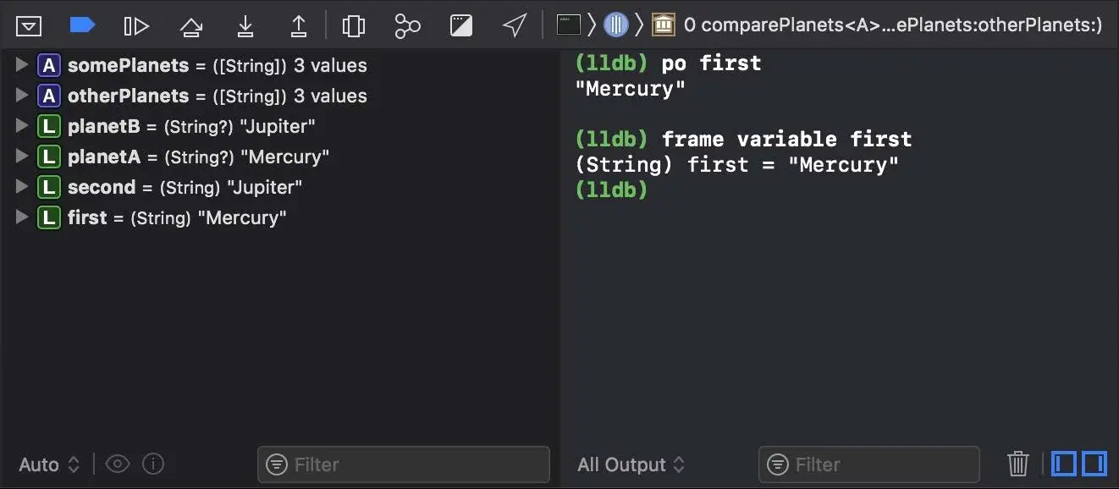Deactivate breakpoints using the blue breakpoint icon
This screenshot has height=489, width=1119.
(x=82, y=25)
